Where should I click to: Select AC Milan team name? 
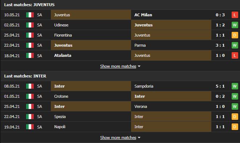tap(143, 15)
